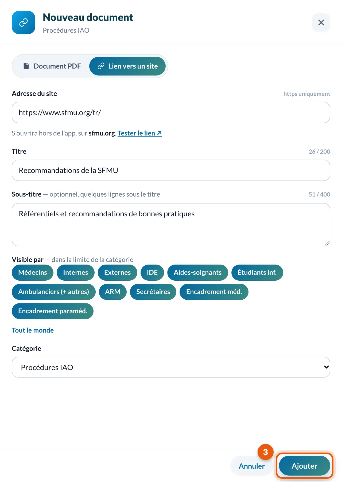Open the Catégorie dropdown
Image resolution: width=342 pixels, height=482 pixels.
tap(171, 367)
